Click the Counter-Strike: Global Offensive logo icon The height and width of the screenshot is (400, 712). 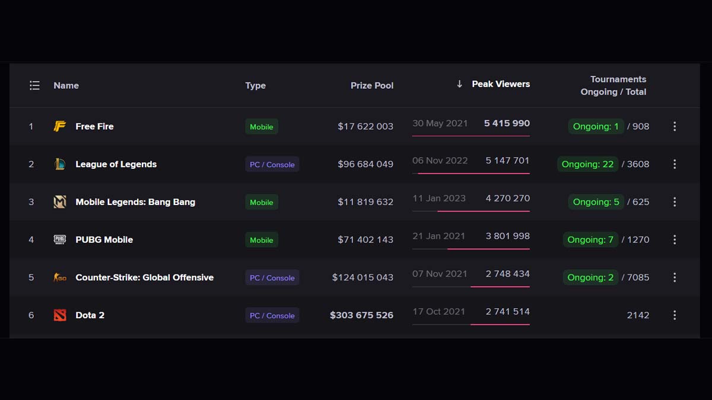click(60, 277)
